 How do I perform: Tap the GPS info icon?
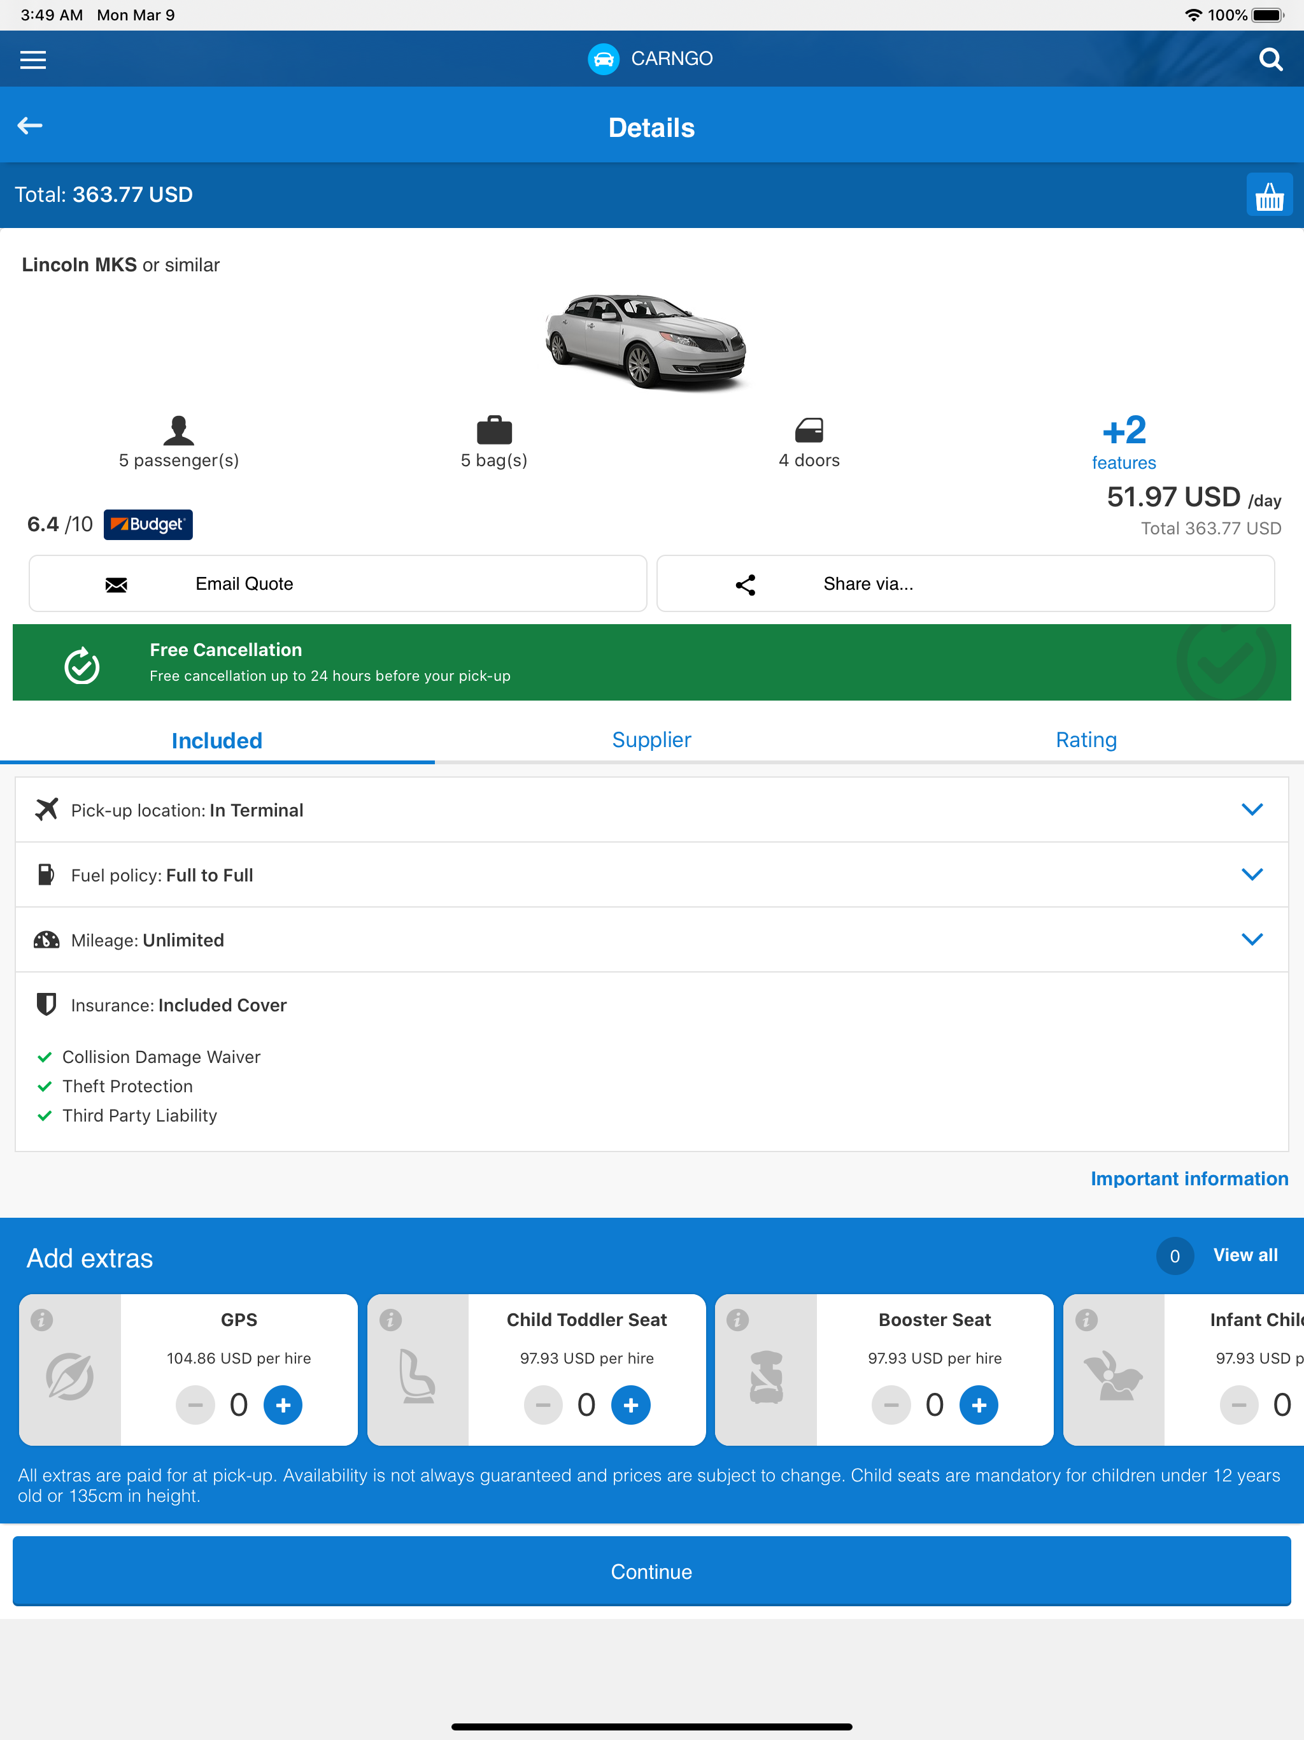(41, 1319)
